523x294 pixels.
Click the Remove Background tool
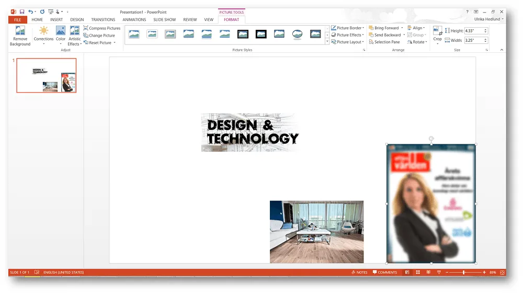(20, 36)
